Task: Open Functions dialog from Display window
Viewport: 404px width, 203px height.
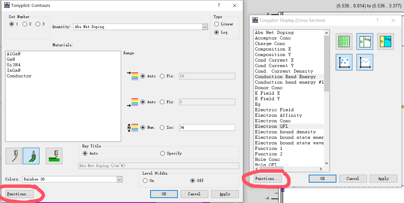Action: tap(267, 178)
